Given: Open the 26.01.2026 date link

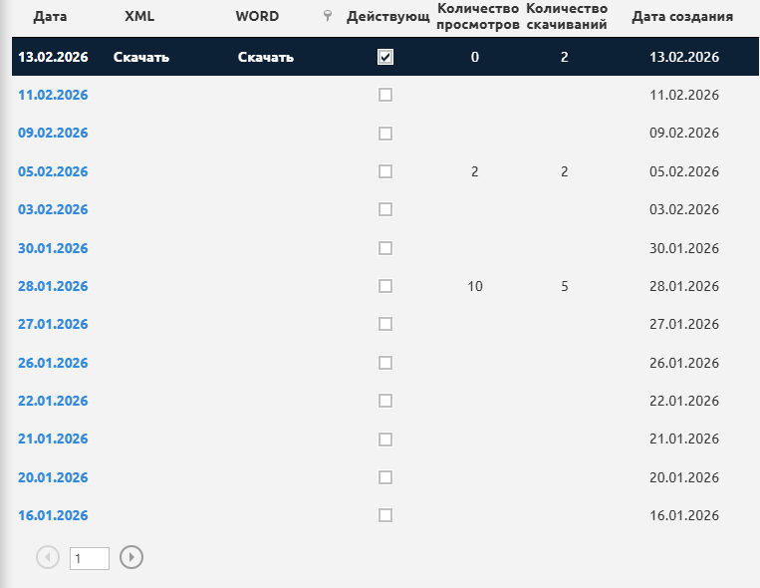Looking at the screenshot, I should click(x=53, y=363).
